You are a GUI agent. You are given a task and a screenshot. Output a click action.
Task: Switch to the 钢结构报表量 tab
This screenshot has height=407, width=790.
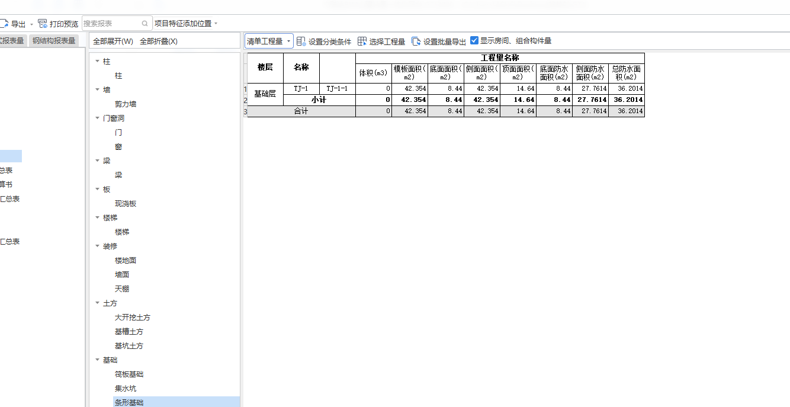[54, 41]
